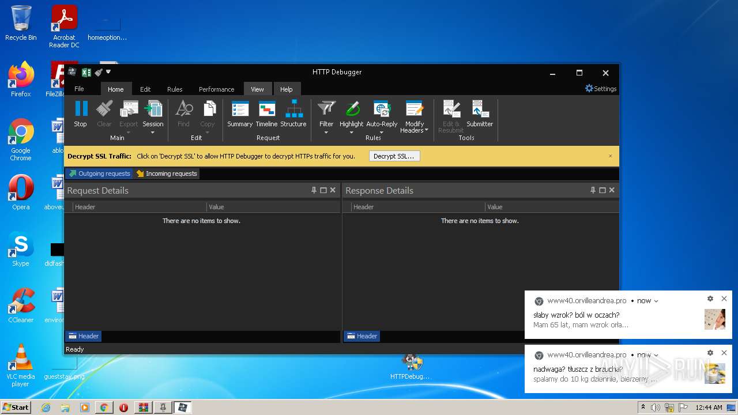Click the Decrypt SSL... button

(394, 156)
